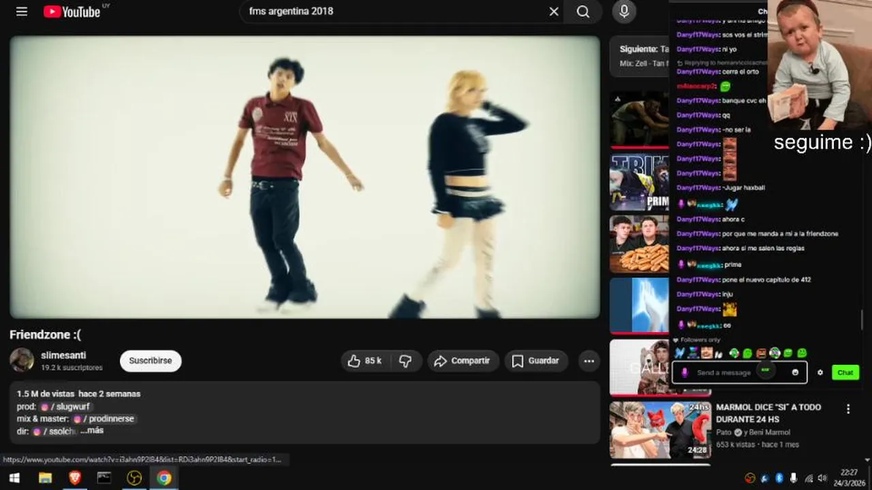The width and height of the screenshot is (872, 490).
Task: Subscribe with the Suscribirse button
Action: pos(151,361)
